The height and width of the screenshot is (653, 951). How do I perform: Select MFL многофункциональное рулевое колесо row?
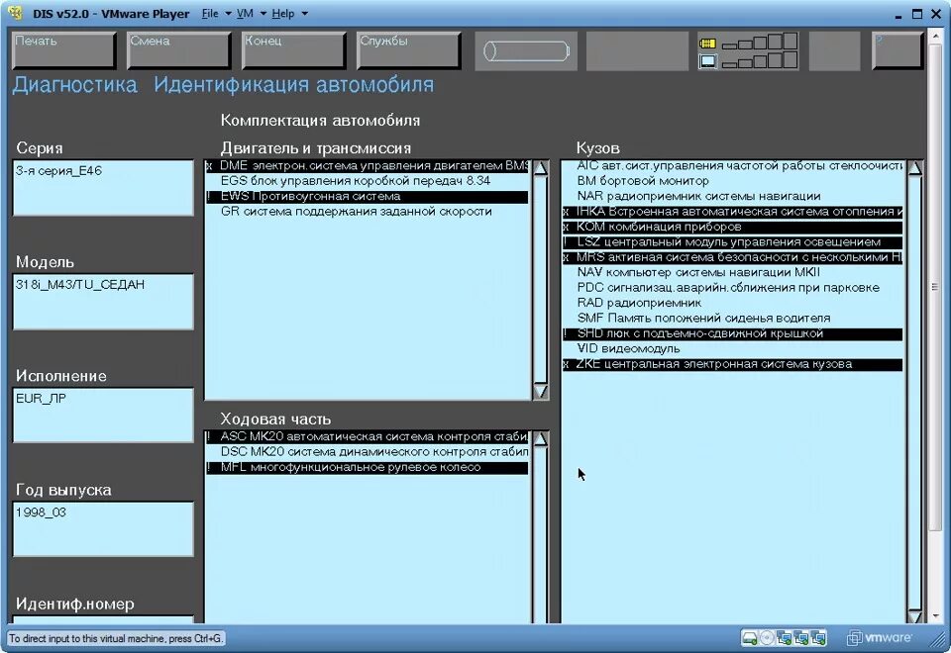tap(367, 468)
